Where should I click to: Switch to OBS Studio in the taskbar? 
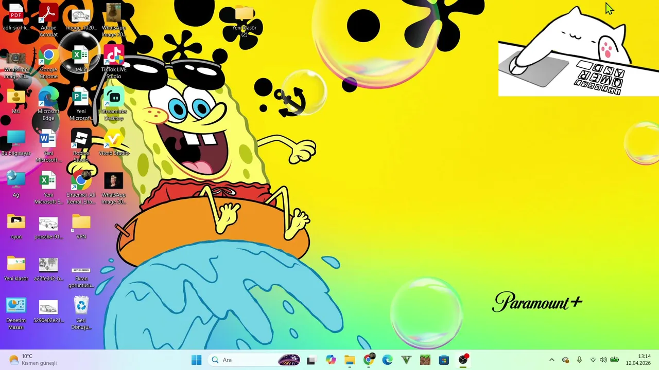(x=463, y=360)
